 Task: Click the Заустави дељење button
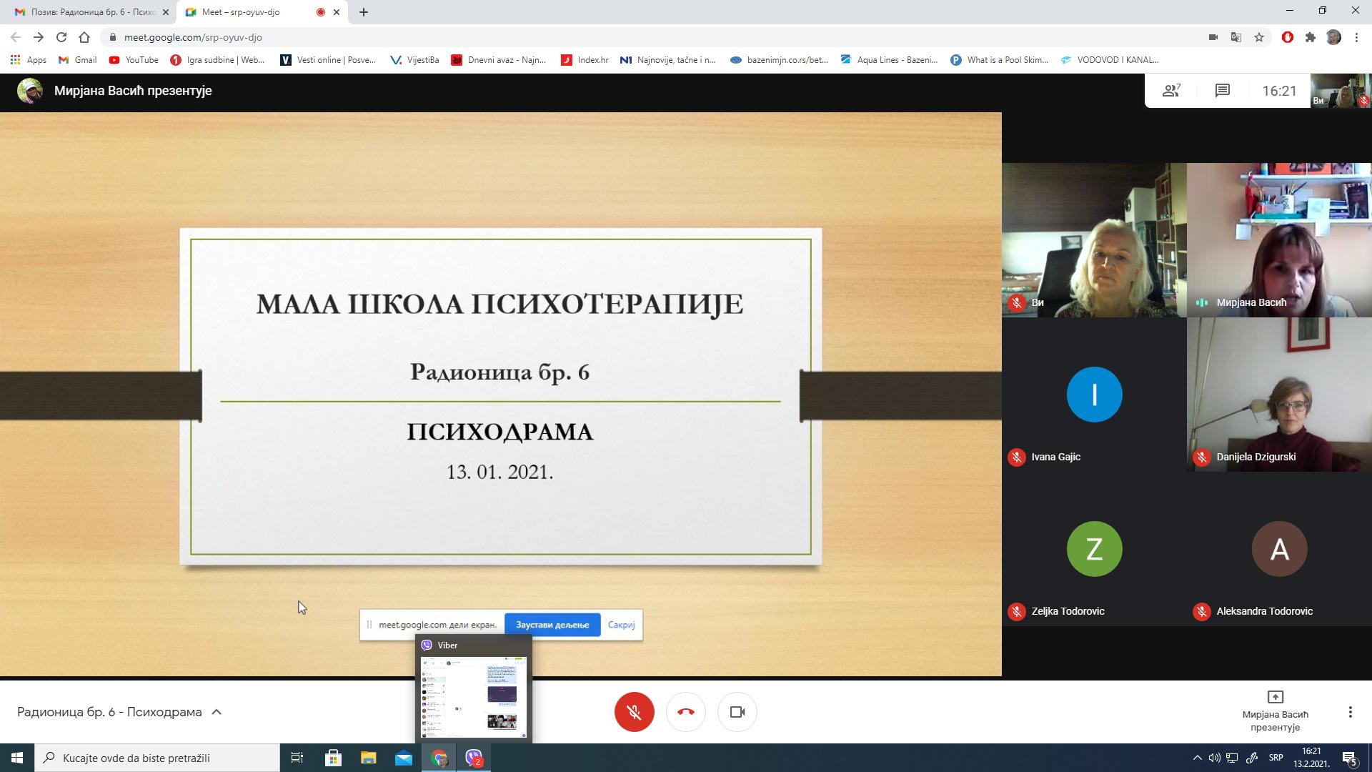click(552, 625)
